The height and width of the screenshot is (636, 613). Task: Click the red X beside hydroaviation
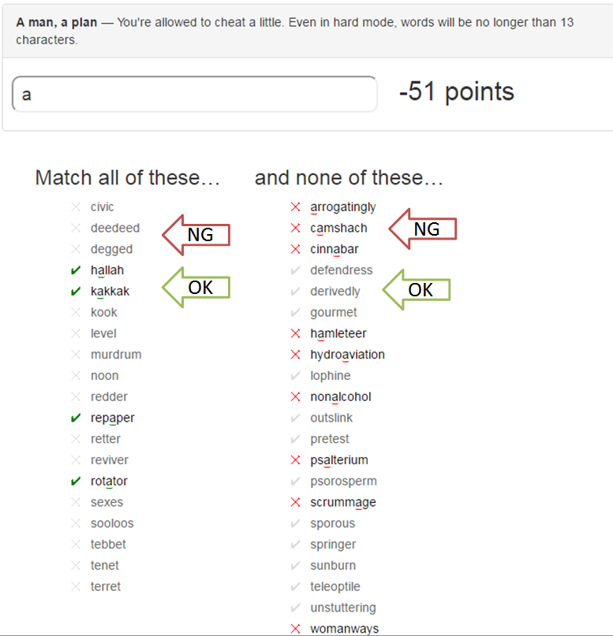296,355
